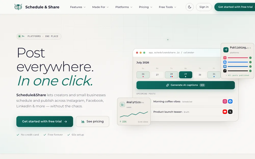Open the Free Tools dropdown
This screenshot has width=255, height=159.
pyautogui.click(x=168, y=7)
